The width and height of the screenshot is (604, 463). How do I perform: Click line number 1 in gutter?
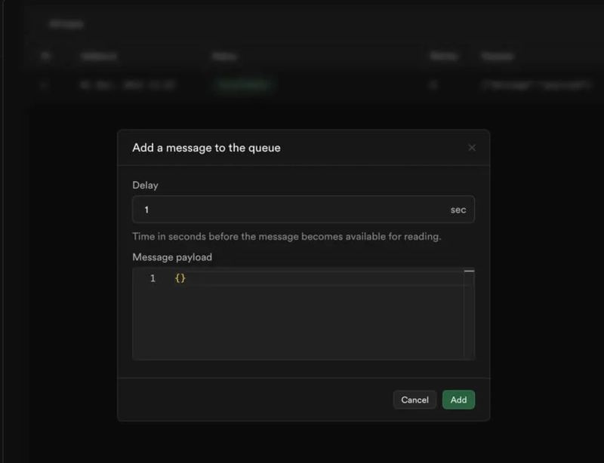tap(153, 278)
